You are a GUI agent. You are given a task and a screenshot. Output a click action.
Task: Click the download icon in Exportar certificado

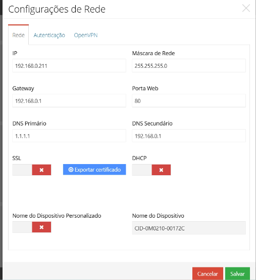(x=71, y=170)
